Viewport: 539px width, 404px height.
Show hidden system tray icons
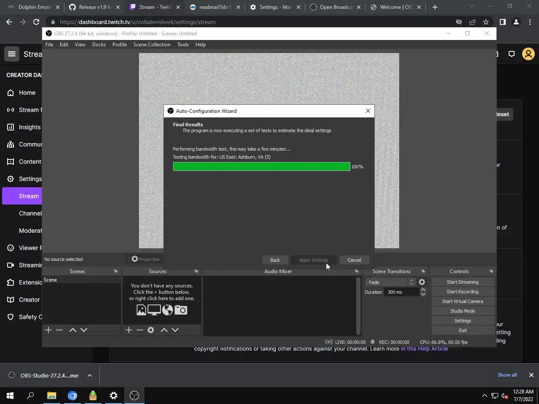[484, 396]
